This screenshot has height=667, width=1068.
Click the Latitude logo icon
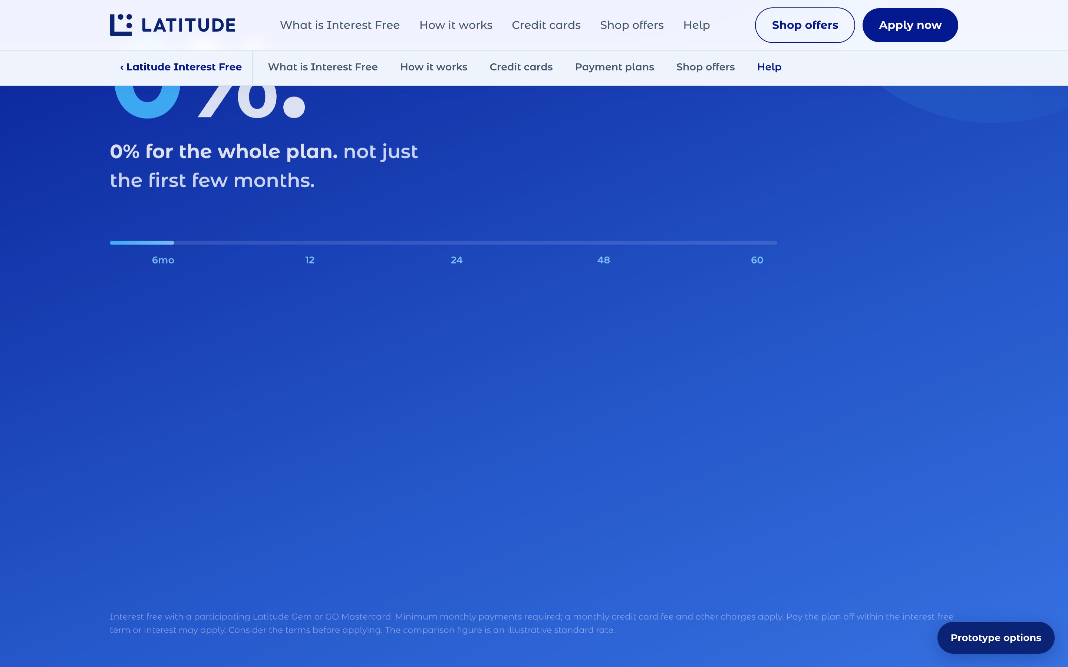click(121, 25)
